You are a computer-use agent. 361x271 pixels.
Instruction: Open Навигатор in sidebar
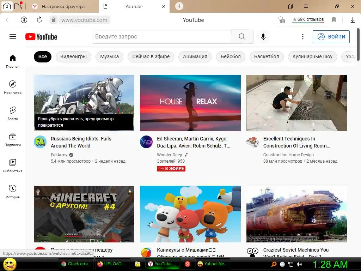click(x=13, y=87)
